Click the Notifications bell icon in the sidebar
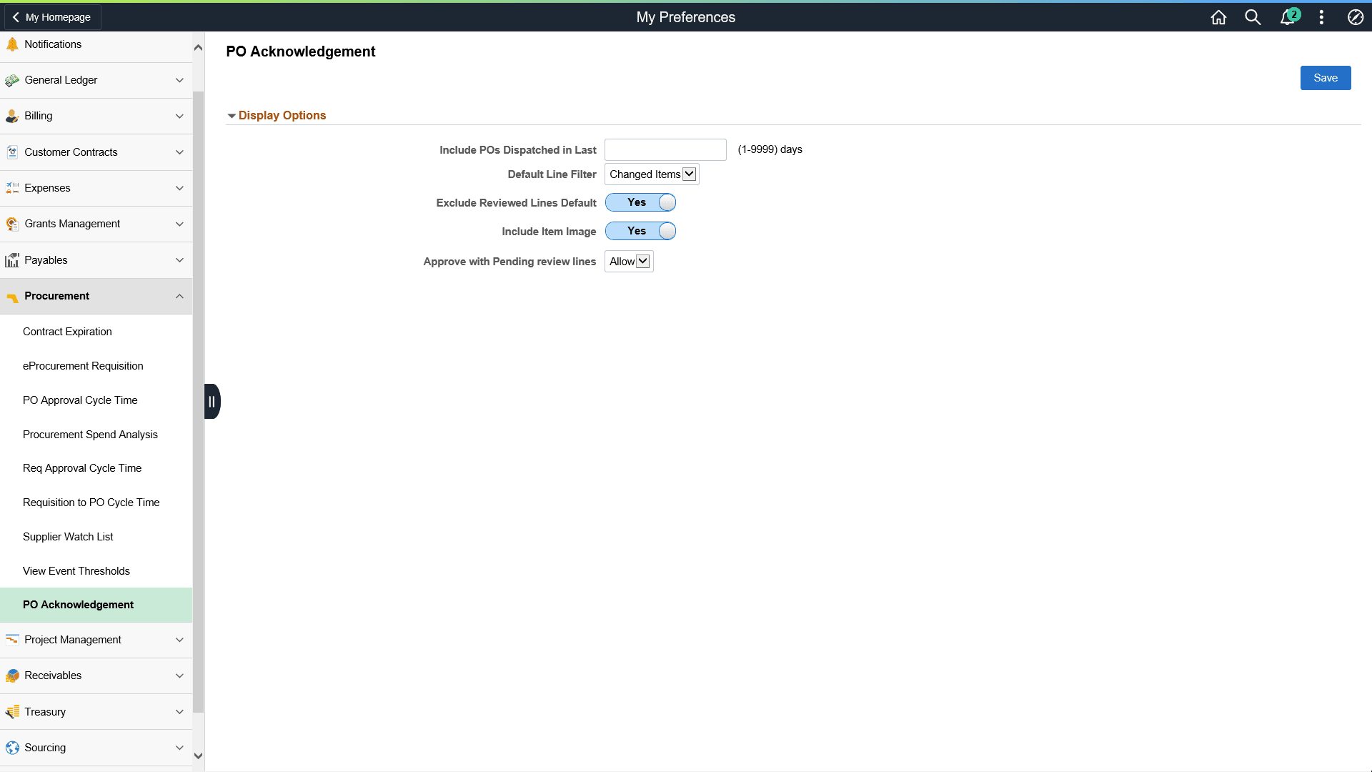Image resolution: width=1372 pixels, height=772 pixels. [11, 44]
